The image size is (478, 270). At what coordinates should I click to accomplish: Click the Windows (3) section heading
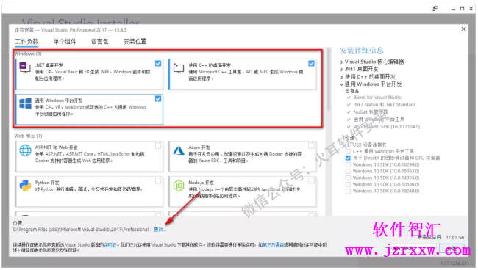click(x=28, y=54)
